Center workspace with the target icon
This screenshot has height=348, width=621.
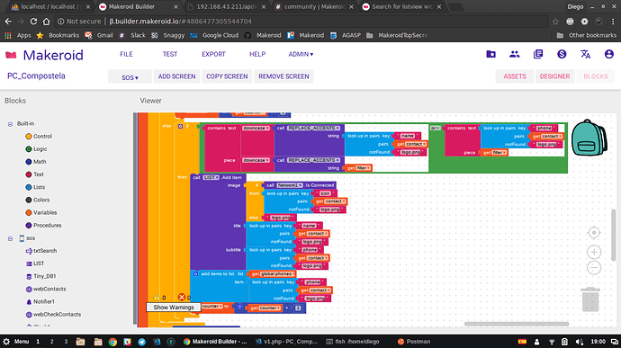pos(594,233)
